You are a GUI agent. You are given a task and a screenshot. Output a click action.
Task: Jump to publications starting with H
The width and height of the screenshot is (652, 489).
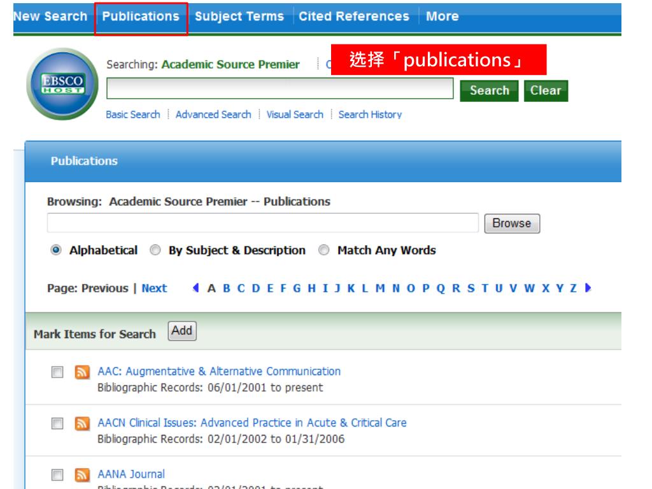click(x=312, y=288)
